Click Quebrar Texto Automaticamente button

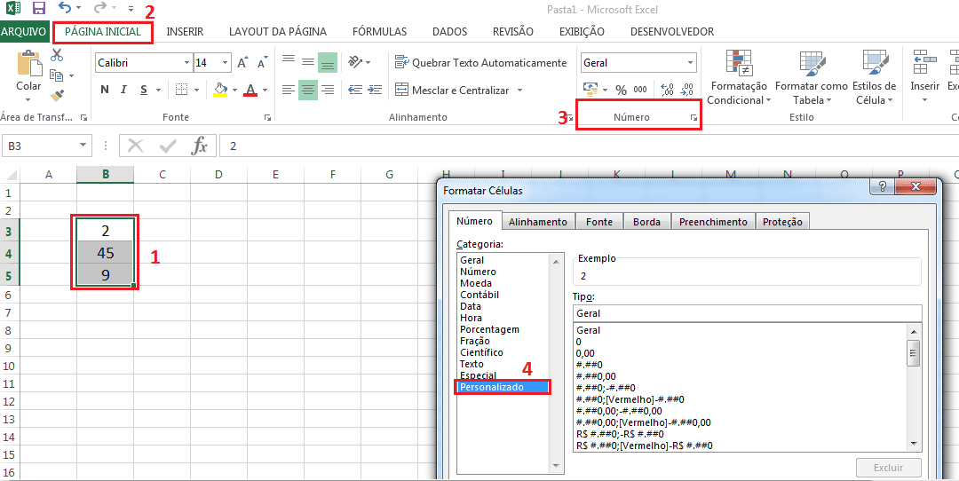[480, 63]
